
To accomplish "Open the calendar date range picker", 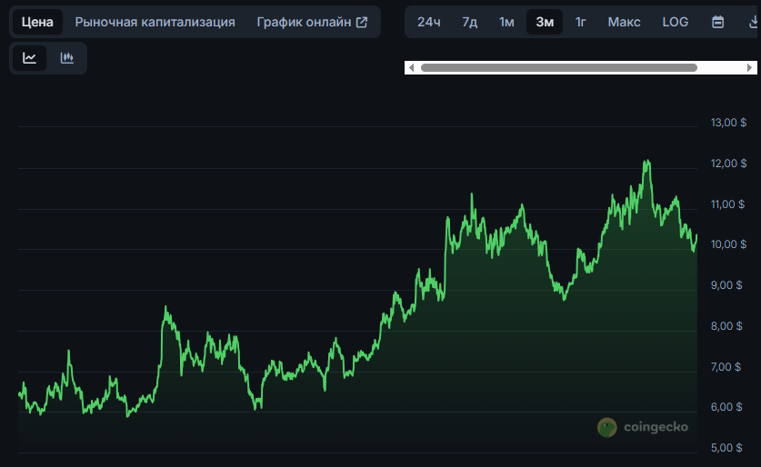I will 717,22.
